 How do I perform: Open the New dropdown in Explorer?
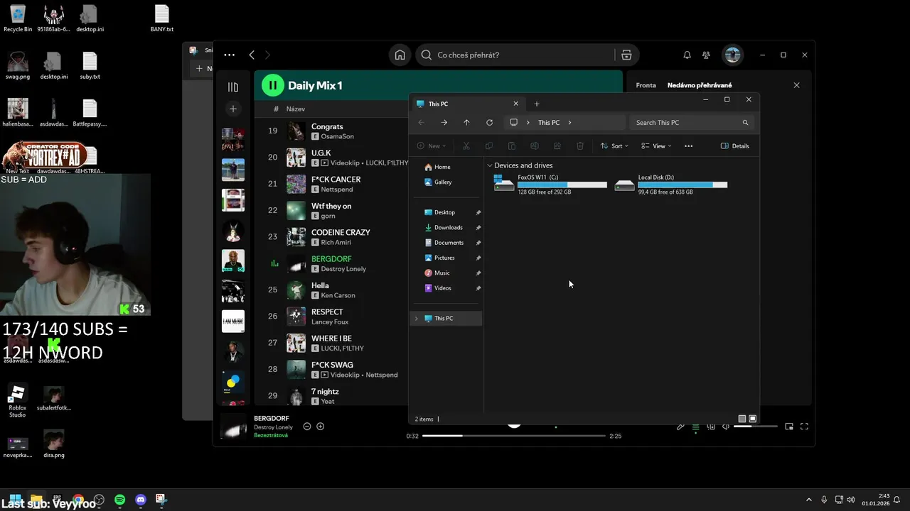[x=432, y=146]
